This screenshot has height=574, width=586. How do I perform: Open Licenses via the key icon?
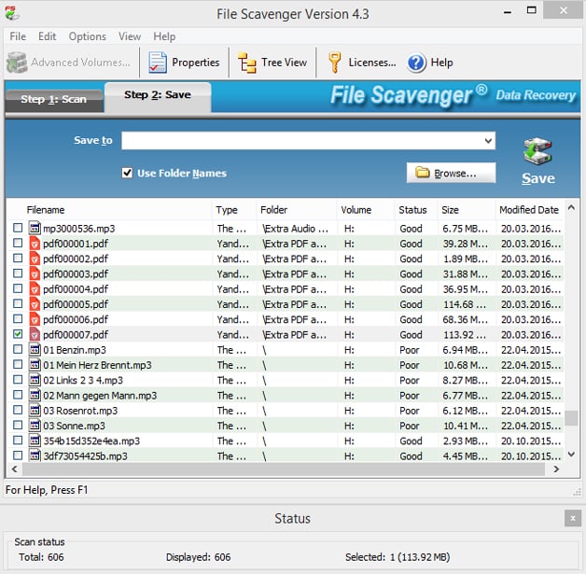click(334, 62)
